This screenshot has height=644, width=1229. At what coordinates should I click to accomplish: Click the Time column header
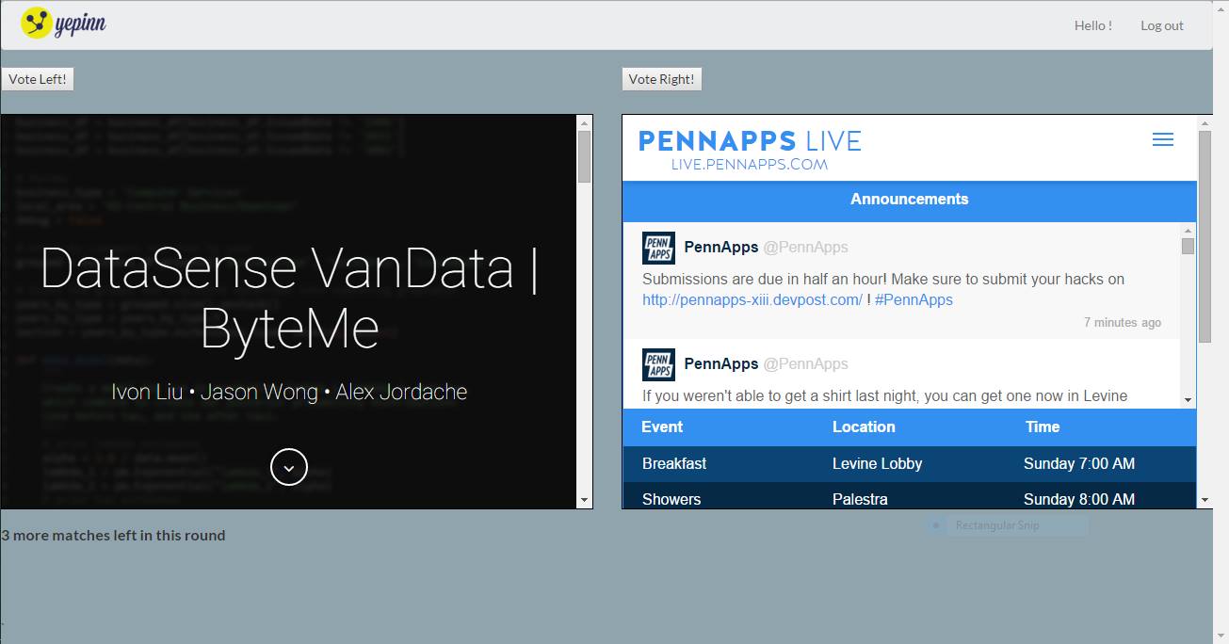1043,427
